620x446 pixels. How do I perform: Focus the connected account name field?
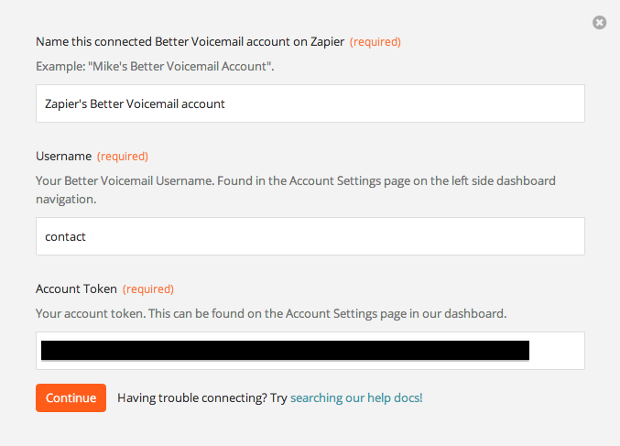tap(310, 103)
